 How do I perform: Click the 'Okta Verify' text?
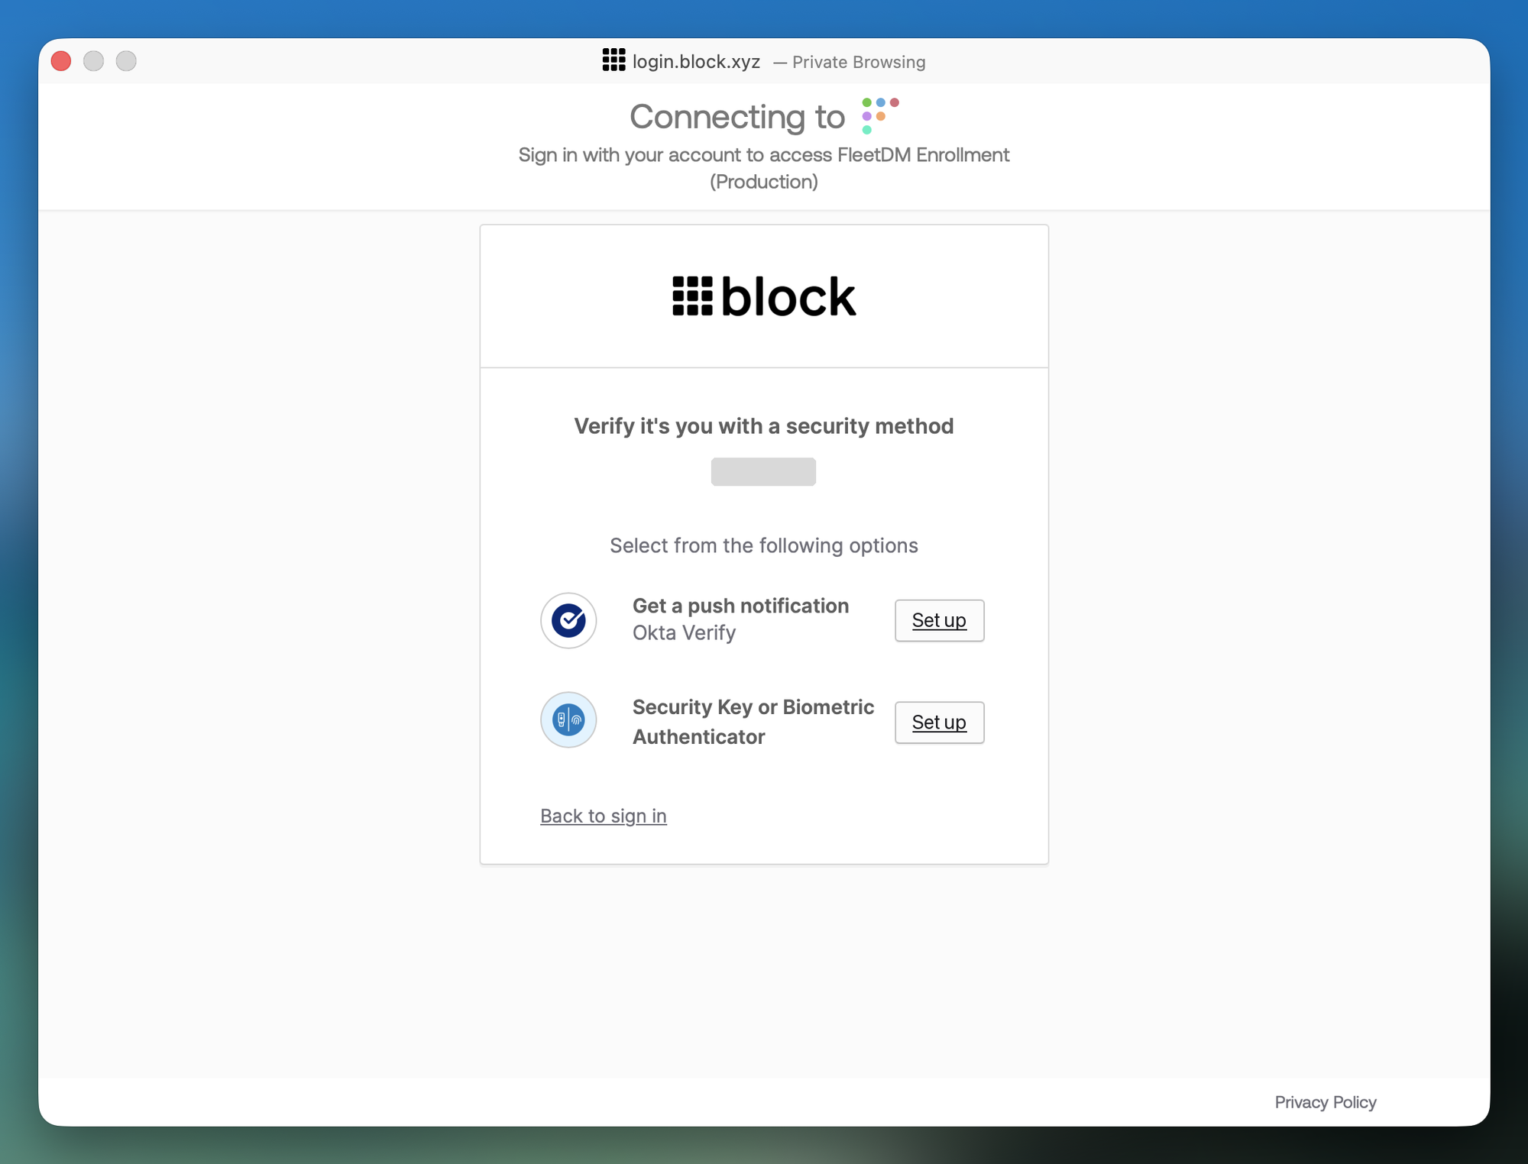[x=684, y=633]
